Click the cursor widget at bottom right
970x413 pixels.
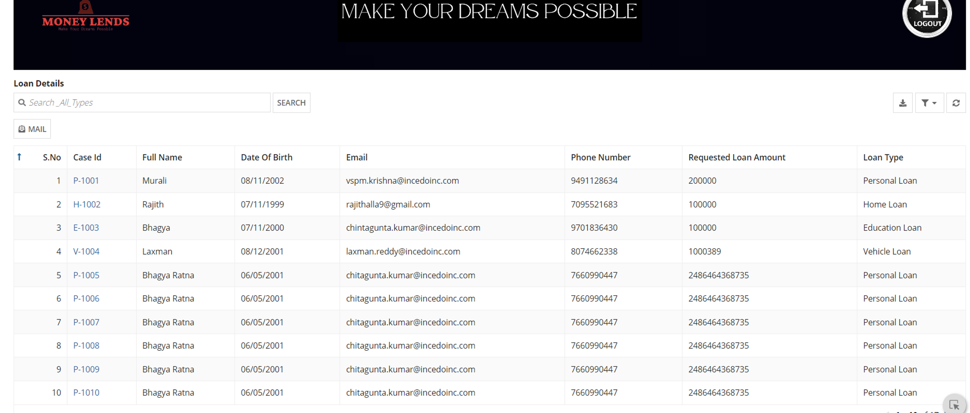[954, 405]
